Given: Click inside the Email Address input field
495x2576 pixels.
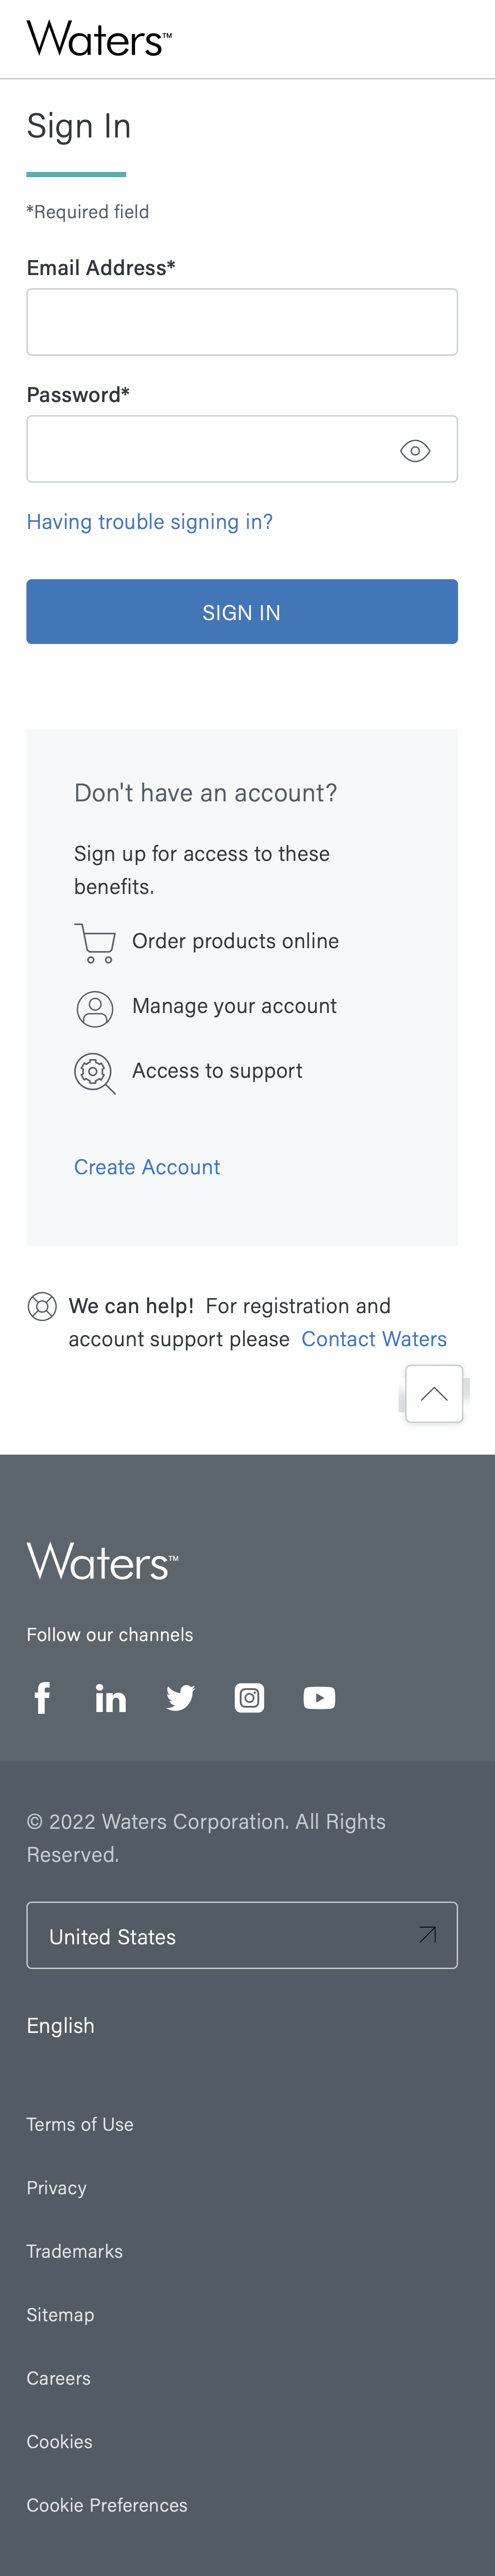Looking at the screenshot, I should 242,321.
